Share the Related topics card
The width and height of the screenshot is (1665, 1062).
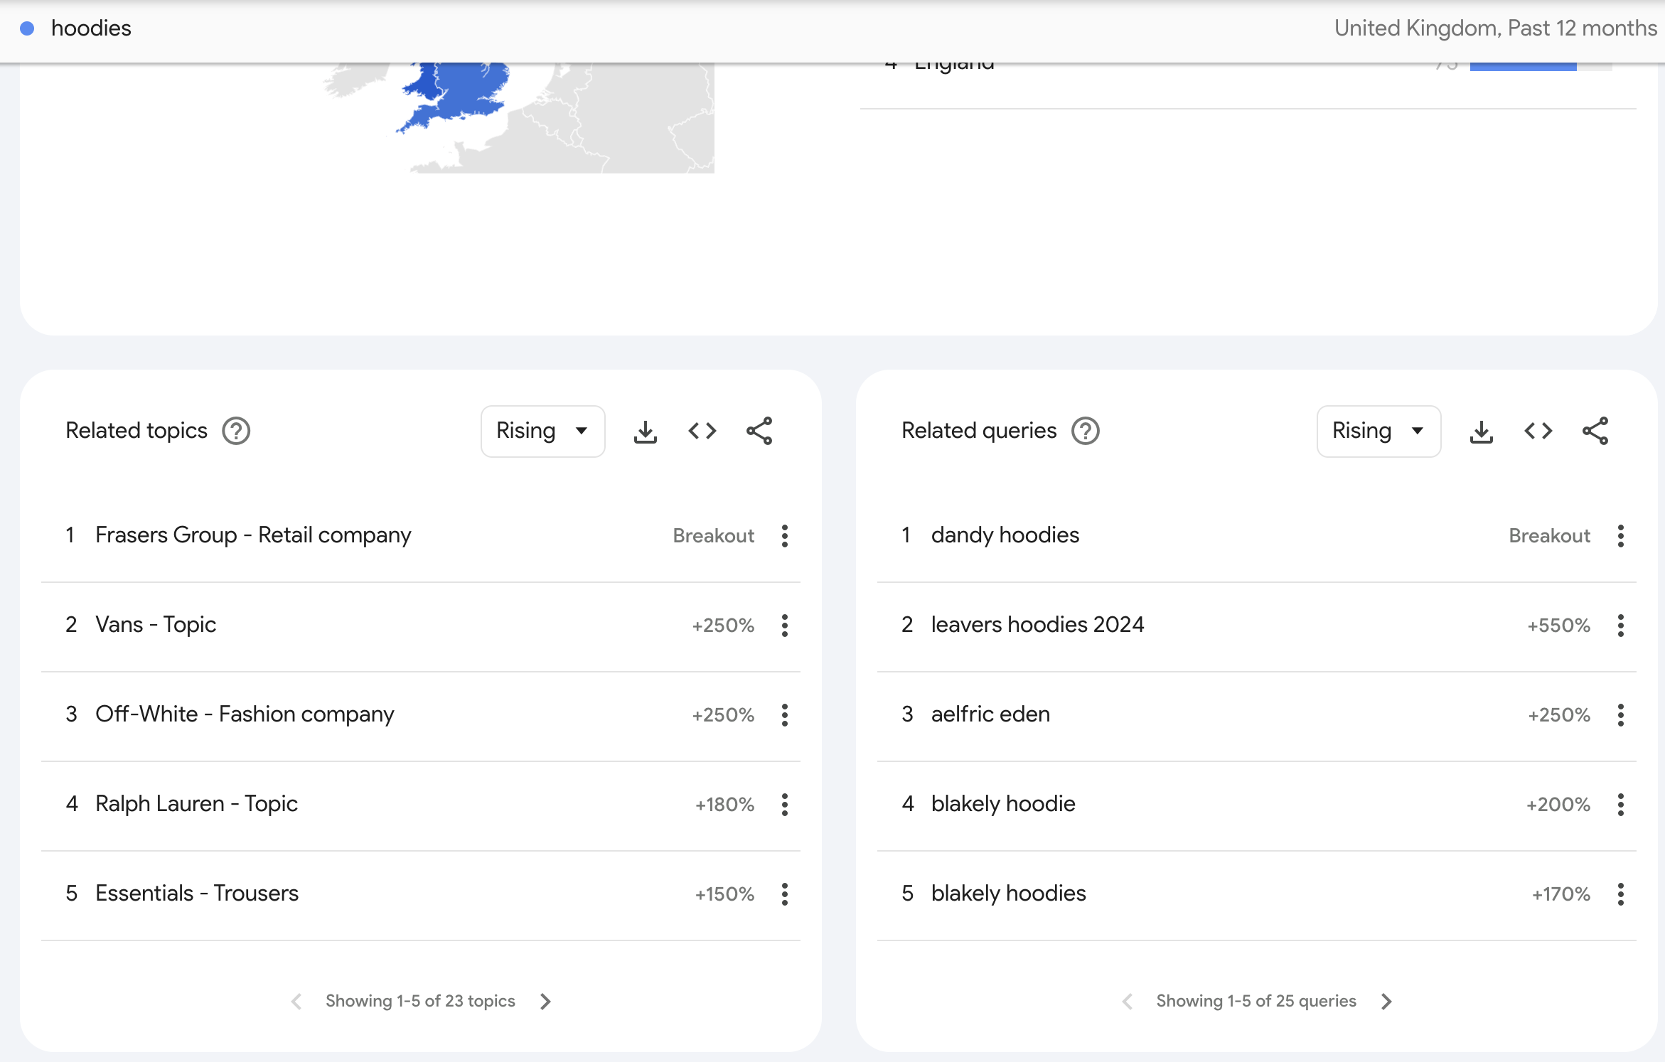[x=759, y=431]
